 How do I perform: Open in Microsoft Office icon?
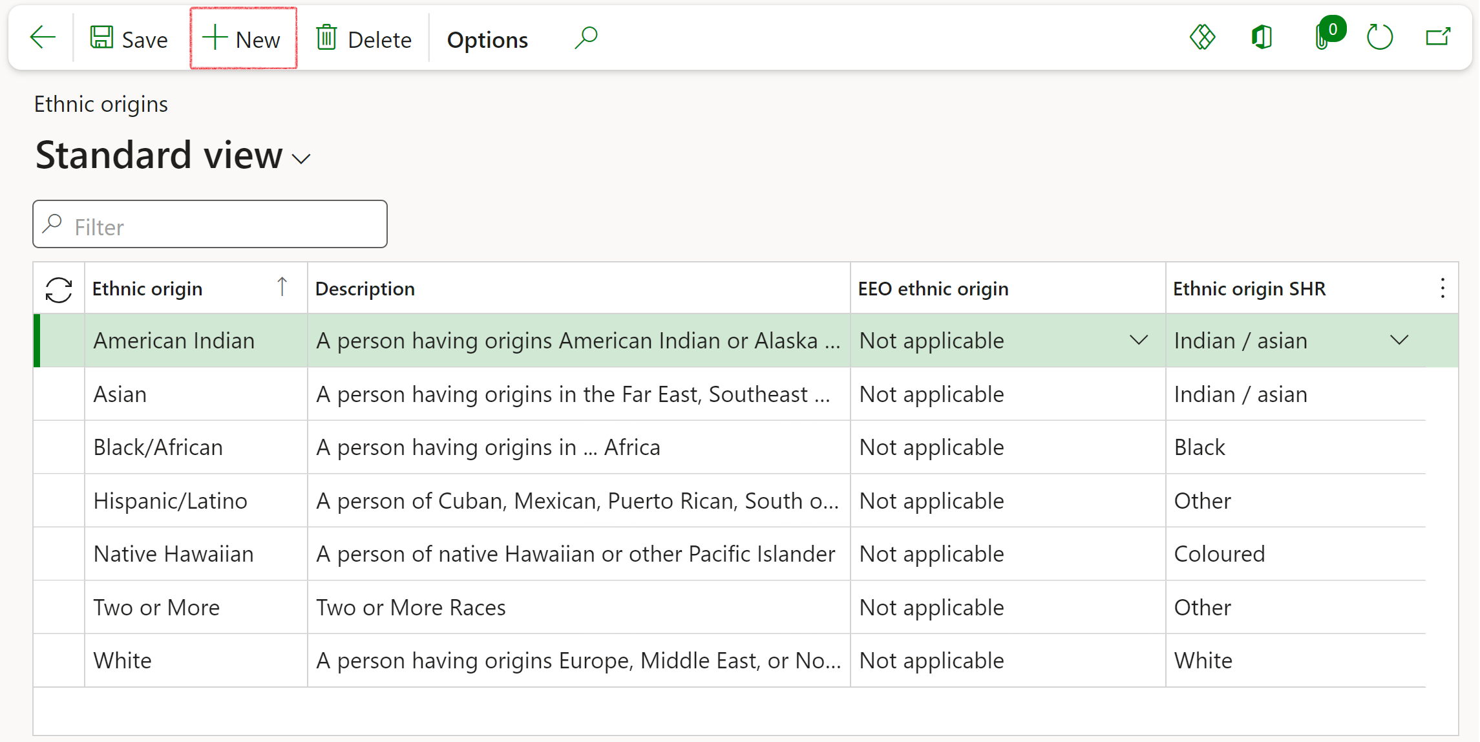point(1262,37)
